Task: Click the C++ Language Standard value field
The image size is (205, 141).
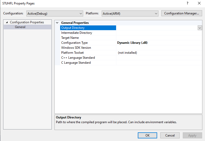Action: (159, 58)
